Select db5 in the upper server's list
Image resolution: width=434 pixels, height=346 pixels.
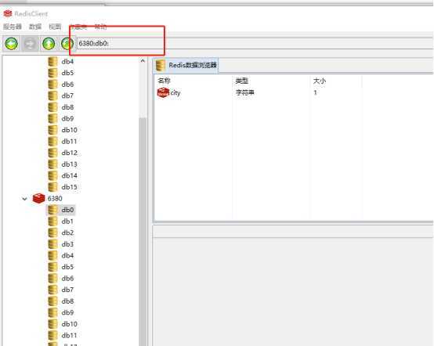coord(67,73)
